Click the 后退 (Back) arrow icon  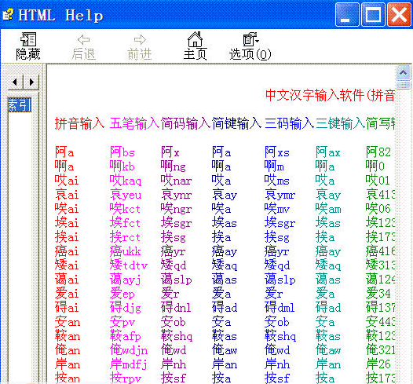coord(83,40)
